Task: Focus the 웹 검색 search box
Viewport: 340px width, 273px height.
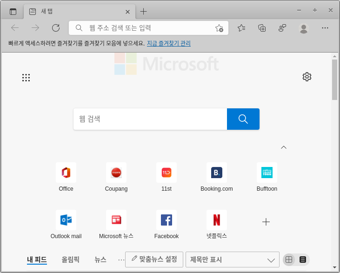Action: tap(150, 119)
